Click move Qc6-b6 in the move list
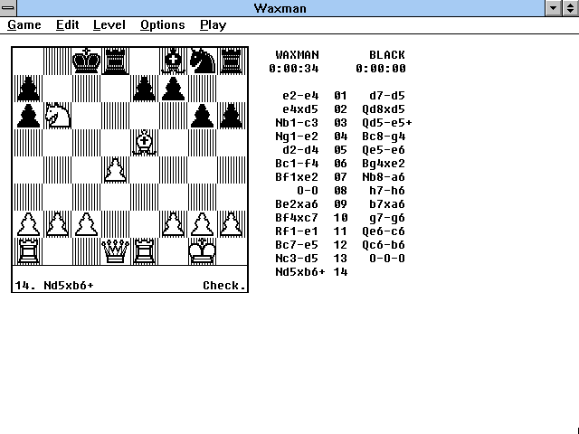 (x=384, y=245)
